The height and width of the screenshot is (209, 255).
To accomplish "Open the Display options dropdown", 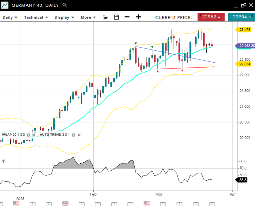I will (x=64, y=17).
